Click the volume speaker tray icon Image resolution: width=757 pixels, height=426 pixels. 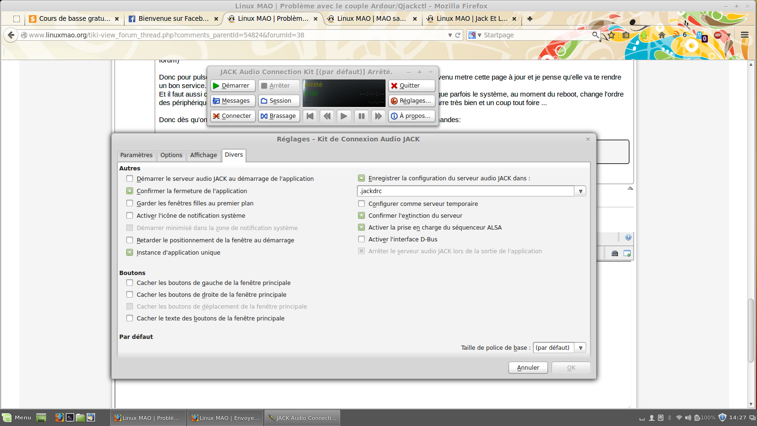tap(688, 417)
